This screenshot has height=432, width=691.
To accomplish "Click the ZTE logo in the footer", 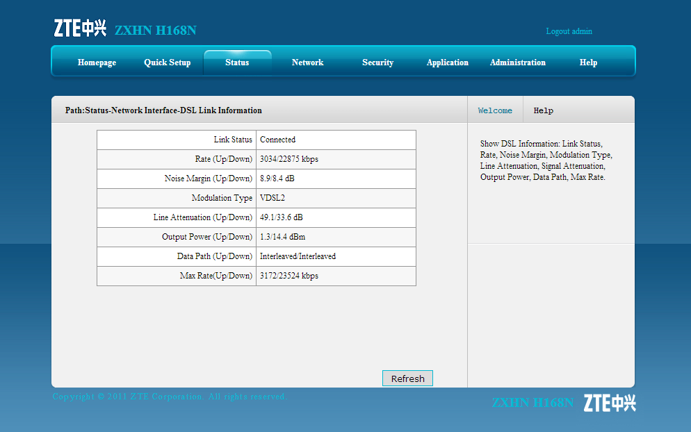I will 610,403.
